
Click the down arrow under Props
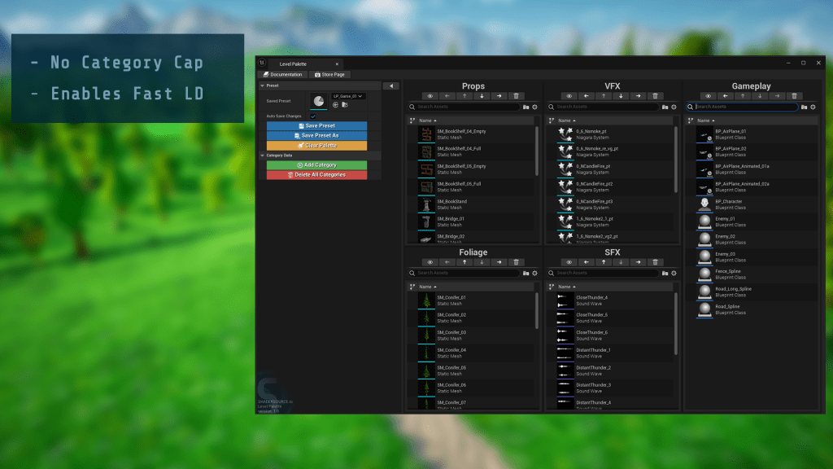click(x=482, y=96)
